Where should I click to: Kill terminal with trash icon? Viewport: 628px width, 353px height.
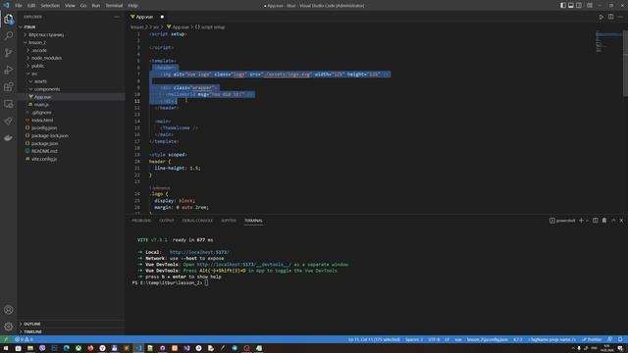tap(604, 221)
